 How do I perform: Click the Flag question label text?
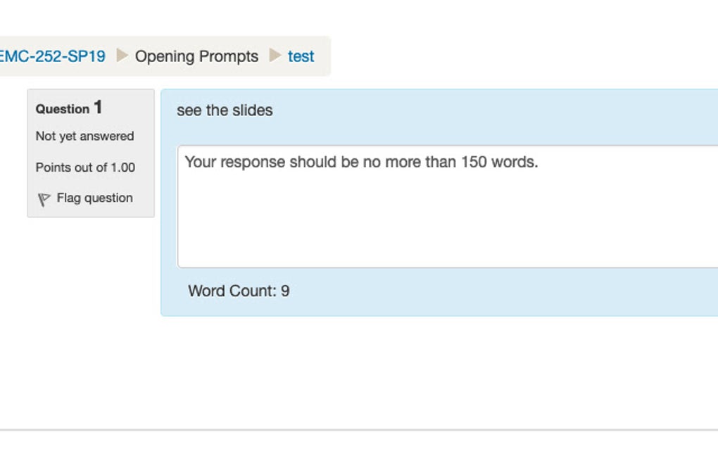click(x=97, y=198)
